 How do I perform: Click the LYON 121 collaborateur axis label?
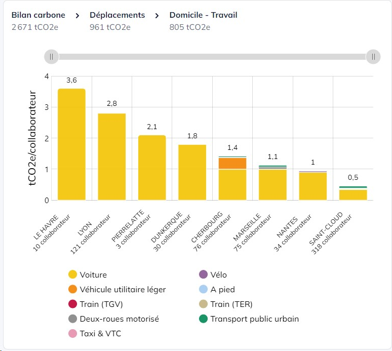coord(90,233)
